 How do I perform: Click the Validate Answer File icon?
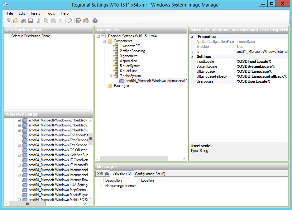(x=79, y=21)
